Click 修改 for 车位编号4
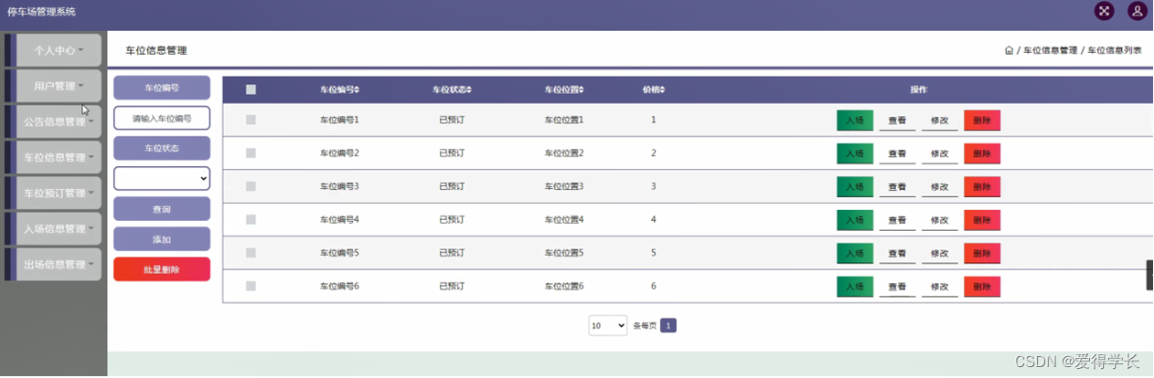 point(939,220)
